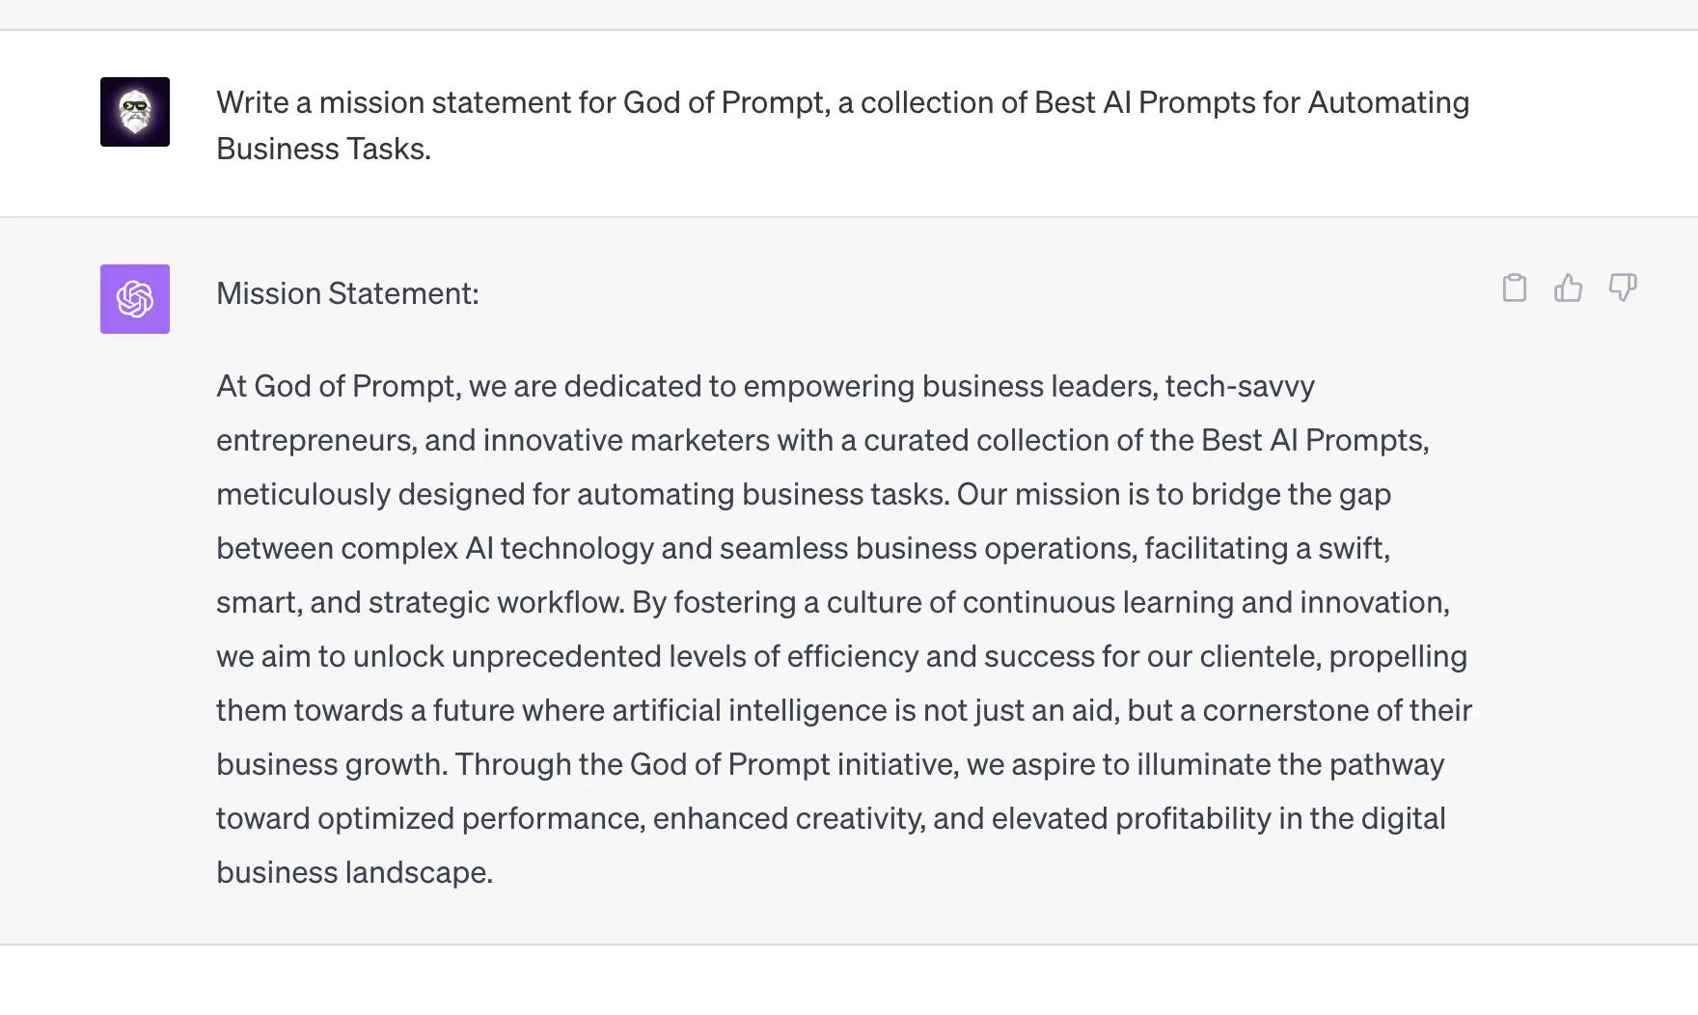Select the thumbs down feedback control

click(x=1623, y=288)
